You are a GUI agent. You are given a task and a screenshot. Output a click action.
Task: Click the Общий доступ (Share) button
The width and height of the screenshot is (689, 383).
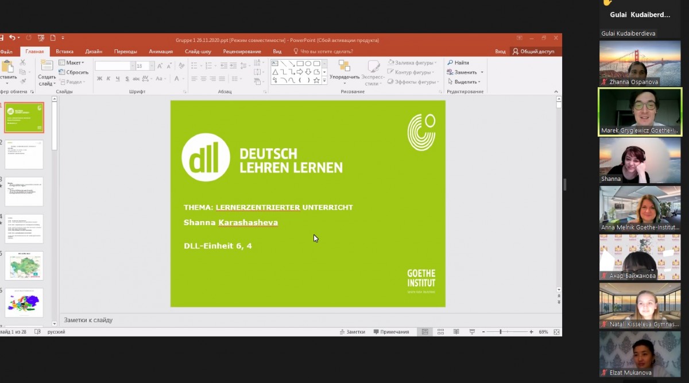[533, 52]
